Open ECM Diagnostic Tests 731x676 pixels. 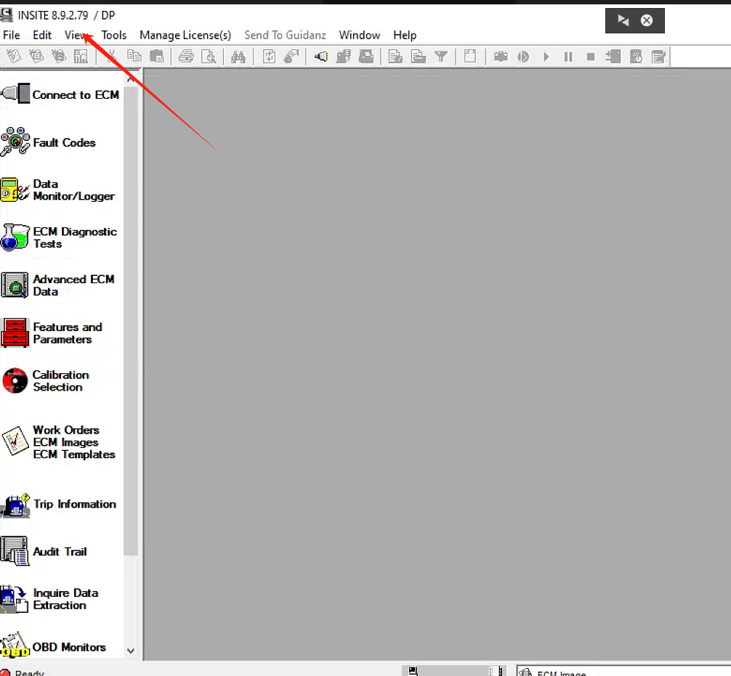click(x=59, y=237)
